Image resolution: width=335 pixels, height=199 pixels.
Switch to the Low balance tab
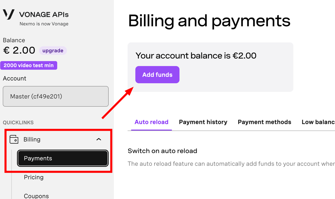tap(318, 122)
